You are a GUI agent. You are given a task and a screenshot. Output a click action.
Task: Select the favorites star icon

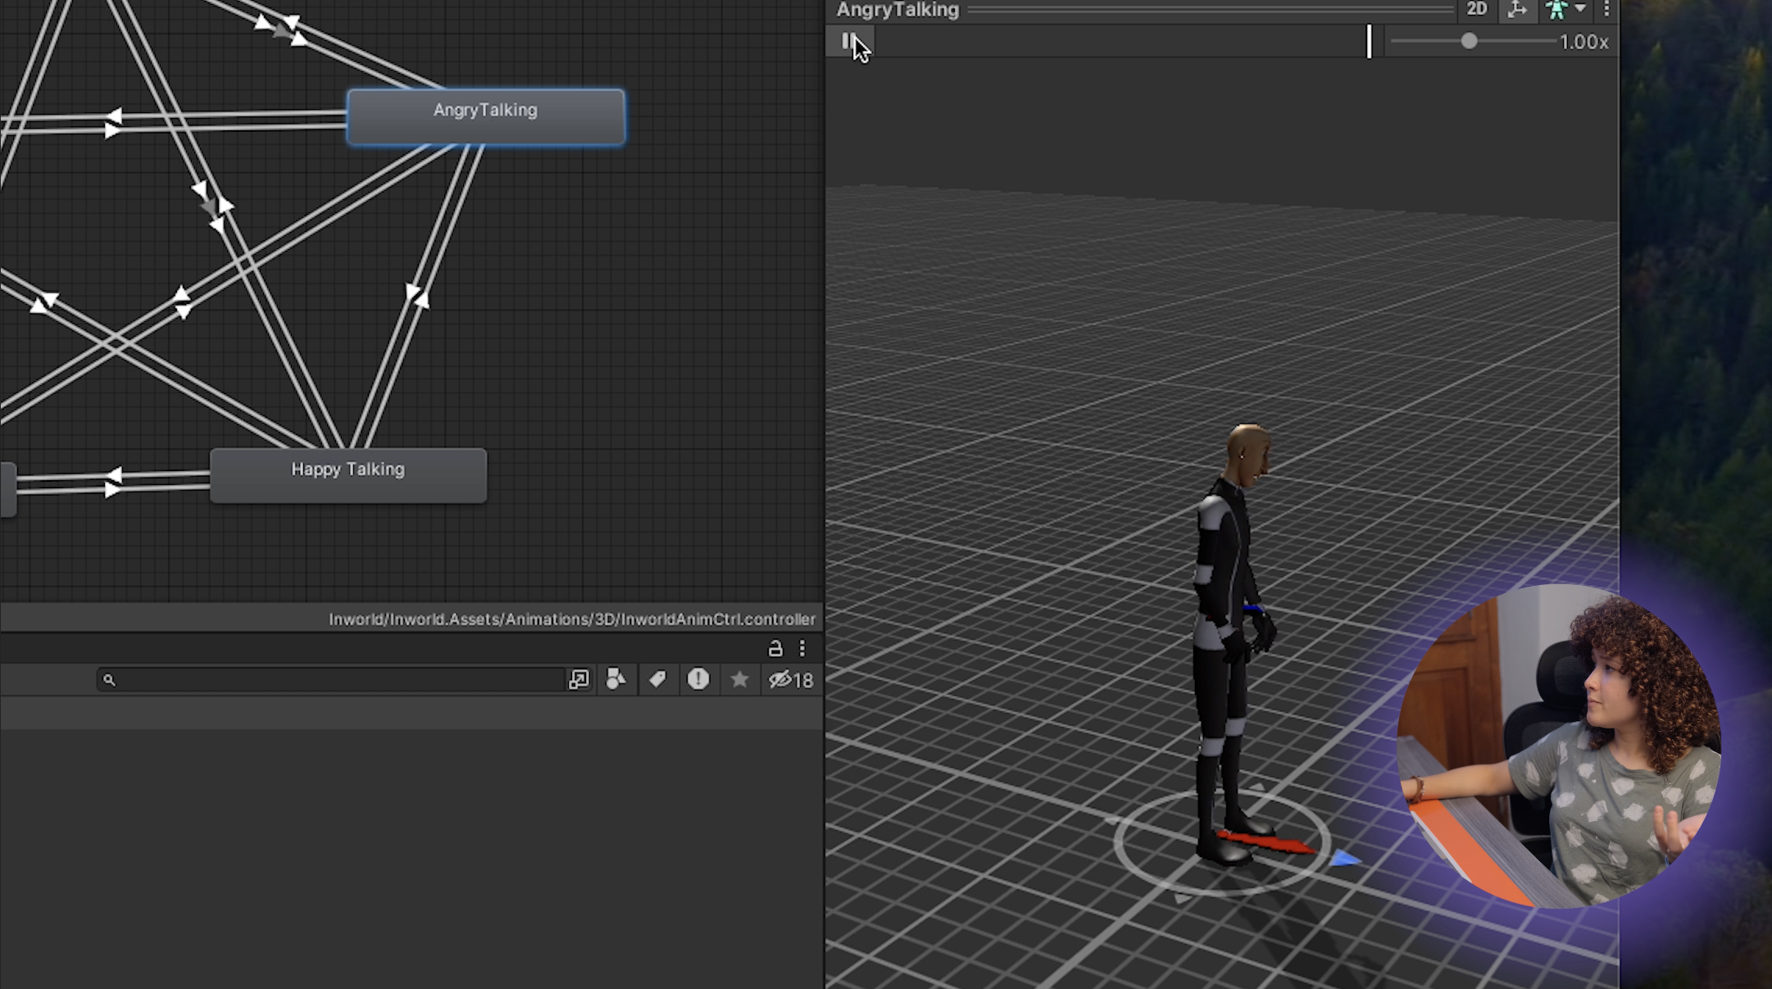740,679
